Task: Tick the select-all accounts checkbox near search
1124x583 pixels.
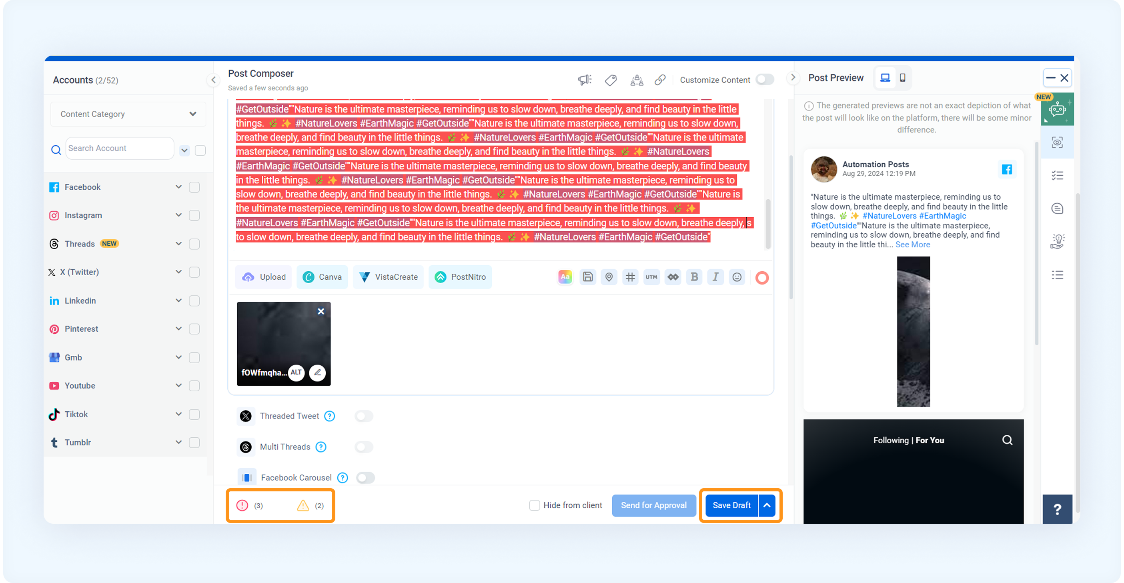Action: point(200,150)
